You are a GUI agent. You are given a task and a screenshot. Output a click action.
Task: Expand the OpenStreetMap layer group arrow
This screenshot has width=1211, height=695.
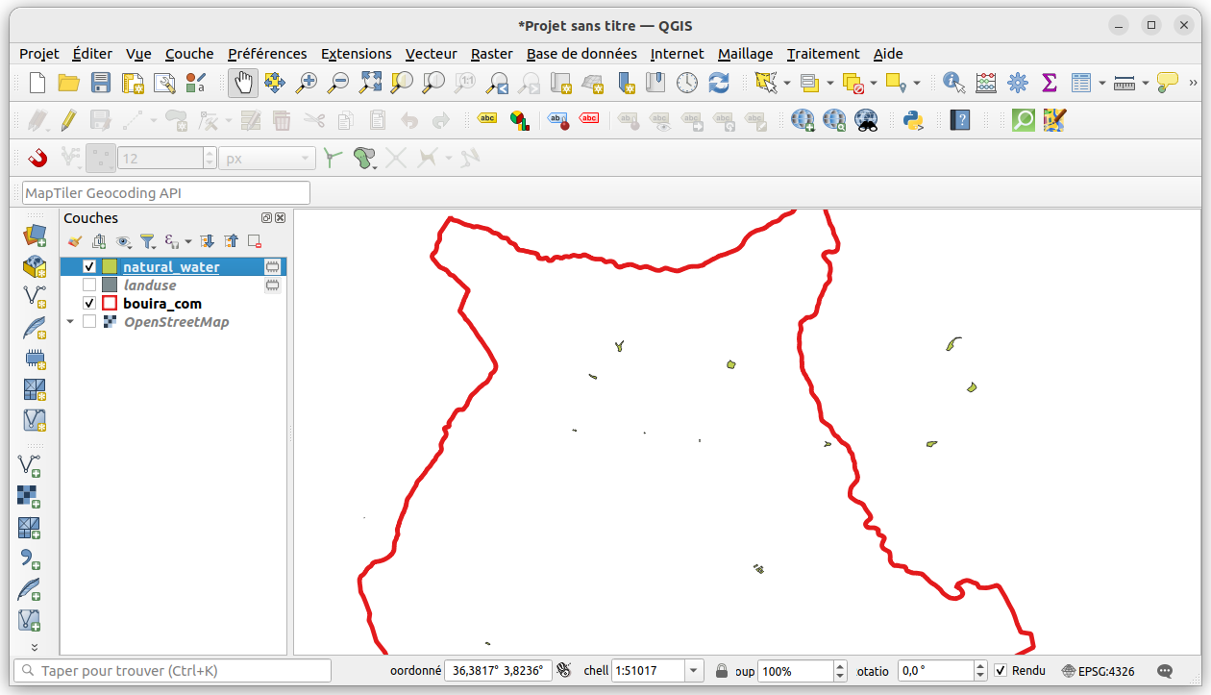tap(70, 322)
